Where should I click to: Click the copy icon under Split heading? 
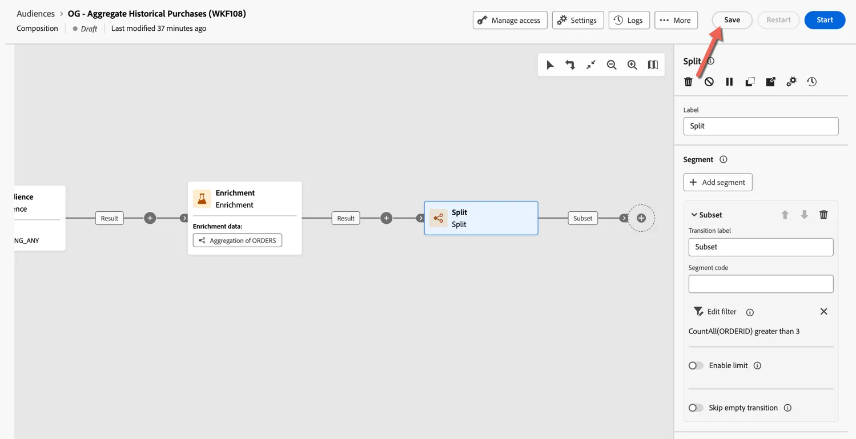pyautogui.click(x=750, y=82)
